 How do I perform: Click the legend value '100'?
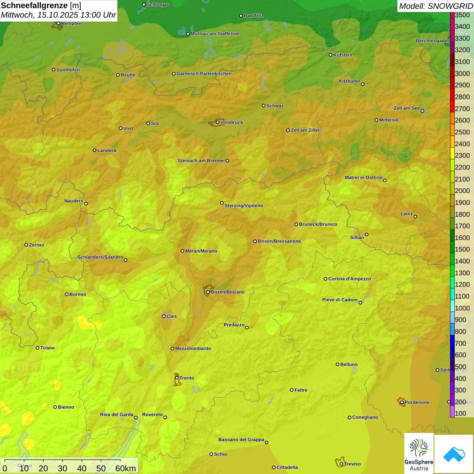[x=460, y=413]
